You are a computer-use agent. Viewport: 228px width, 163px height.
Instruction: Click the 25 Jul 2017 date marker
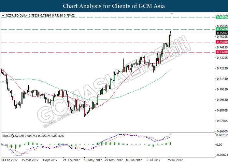[175, 160]
